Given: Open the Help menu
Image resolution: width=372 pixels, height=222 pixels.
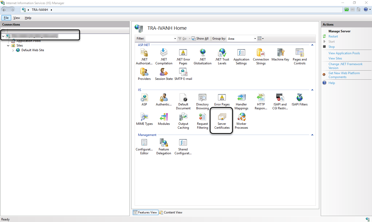Looking at the screenshot, I should pyautogui.click(x=28, y=18).
